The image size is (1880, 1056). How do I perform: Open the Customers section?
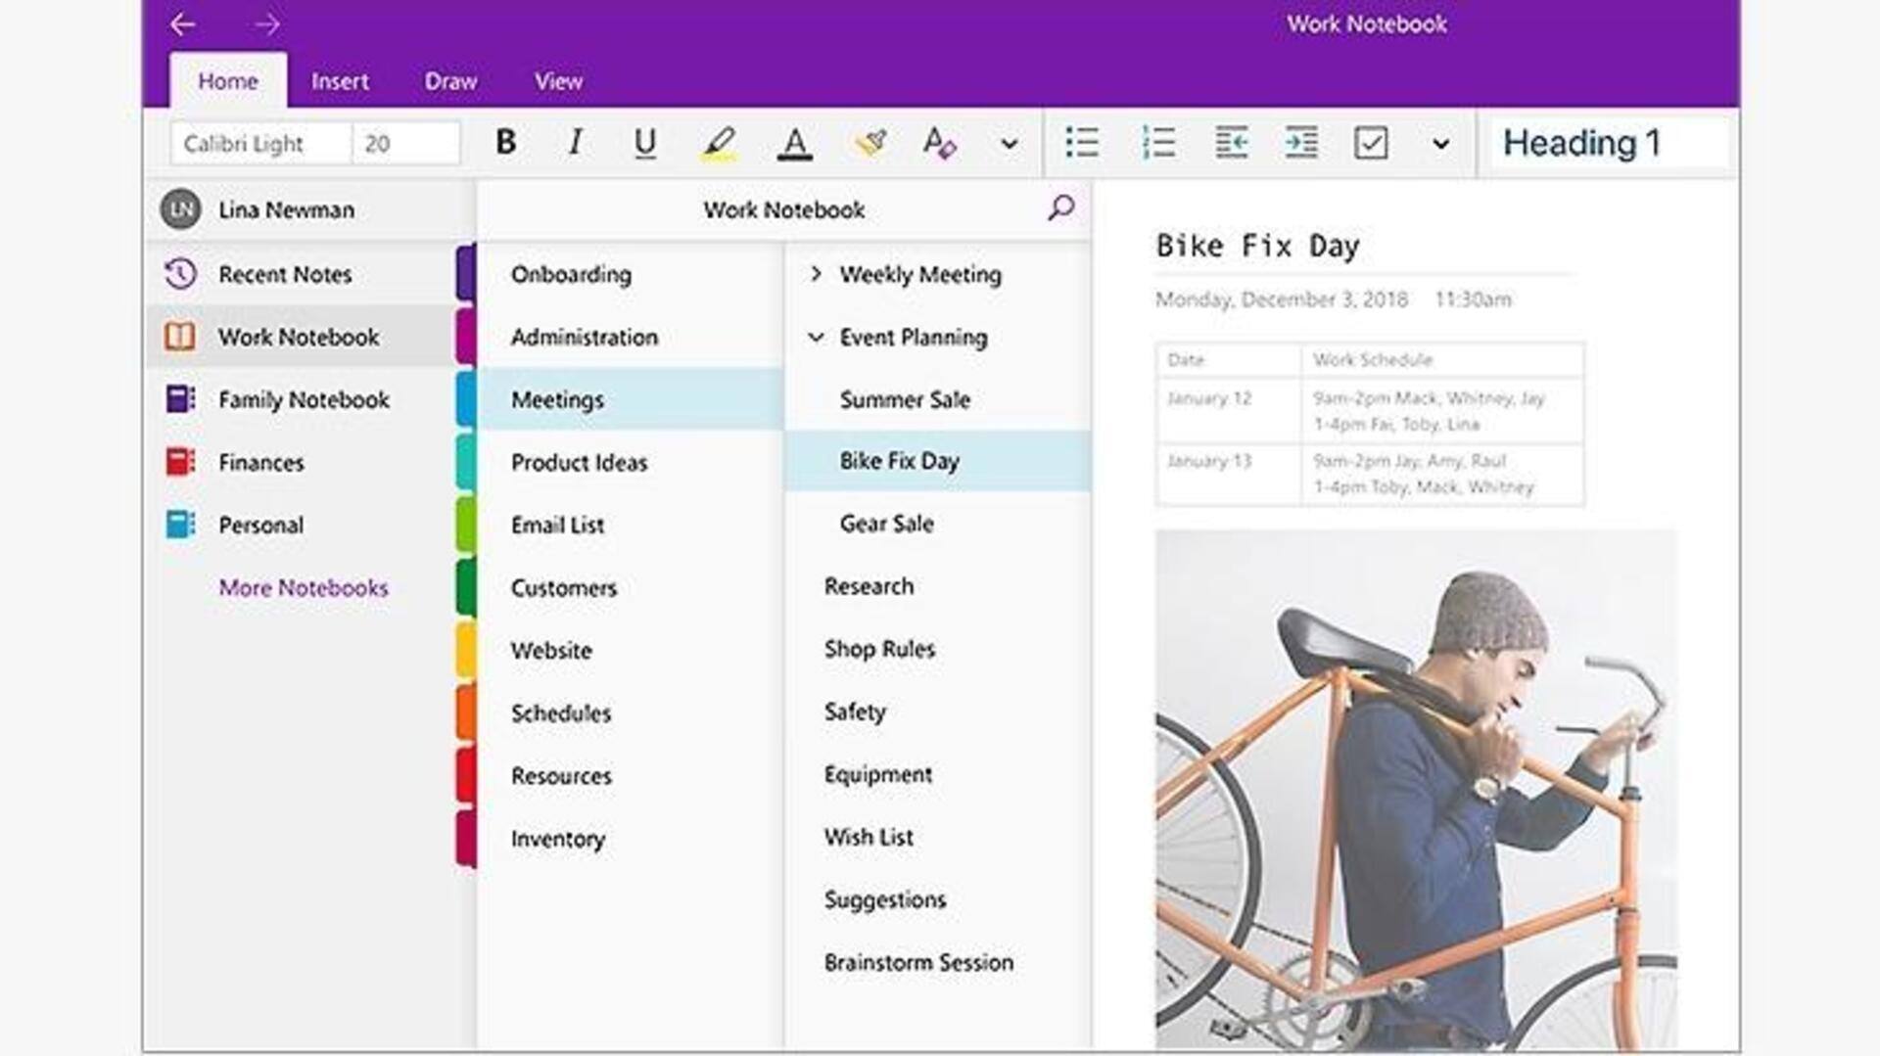[631, 587]
